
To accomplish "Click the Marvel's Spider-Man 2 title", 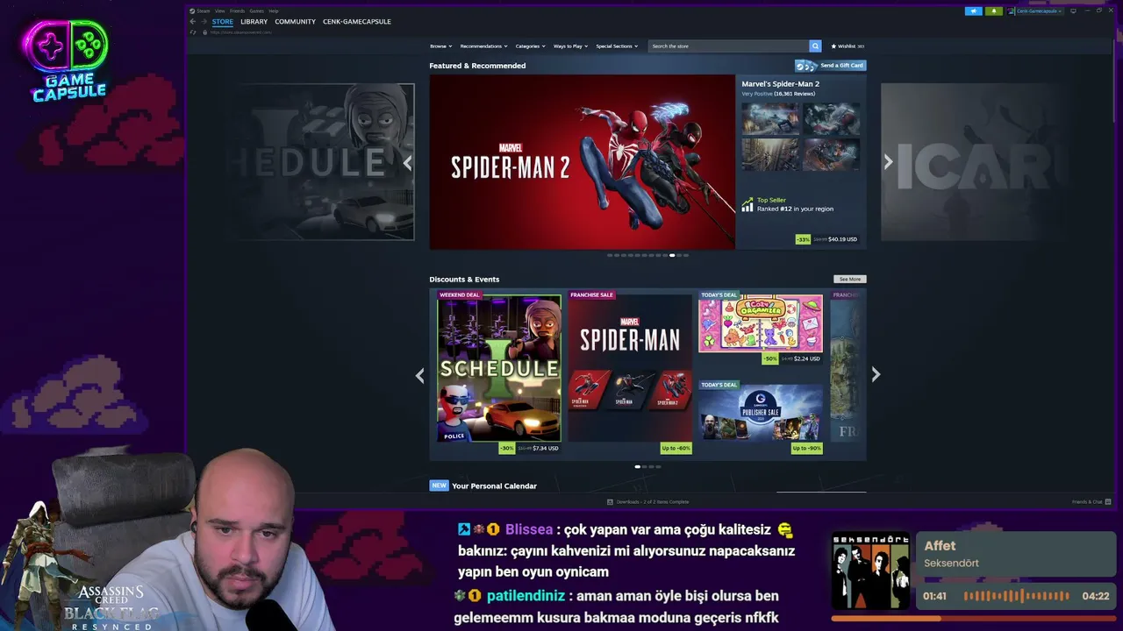I will [781, 84].
